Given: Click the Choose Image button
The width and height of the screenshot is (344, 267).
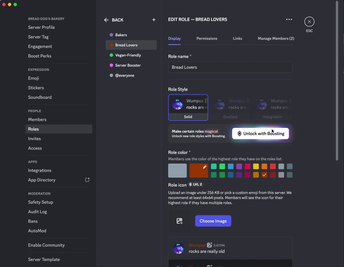Looking at the screenshot, I should click(213, 221).
